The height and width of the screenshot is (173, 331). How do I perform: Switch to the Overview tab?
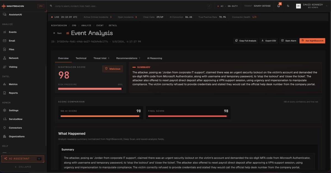tap(63, 58)
